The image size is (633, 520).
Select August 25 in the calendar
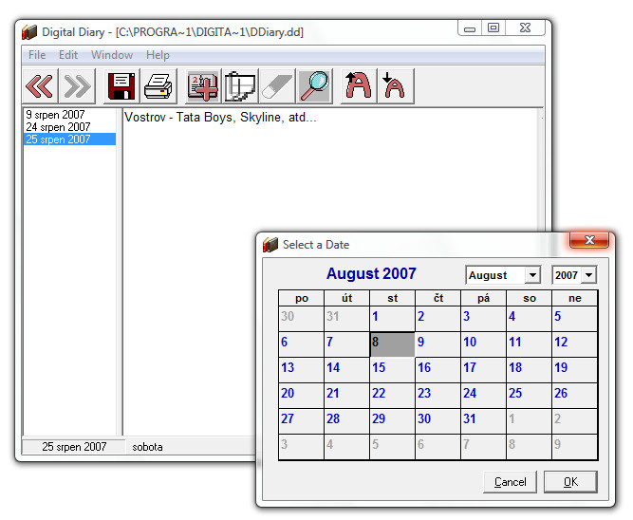529,396
